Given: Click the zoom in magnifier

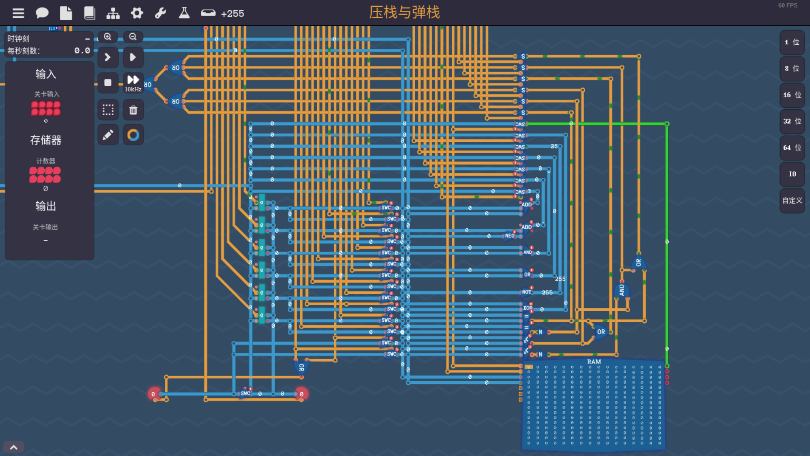Looking at the screenshot, I should tap(108, 37).
